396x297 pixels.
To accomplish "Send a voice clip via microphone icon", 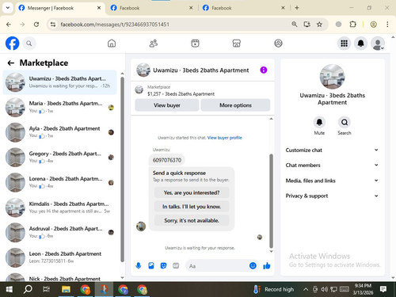I will point(139,265).
